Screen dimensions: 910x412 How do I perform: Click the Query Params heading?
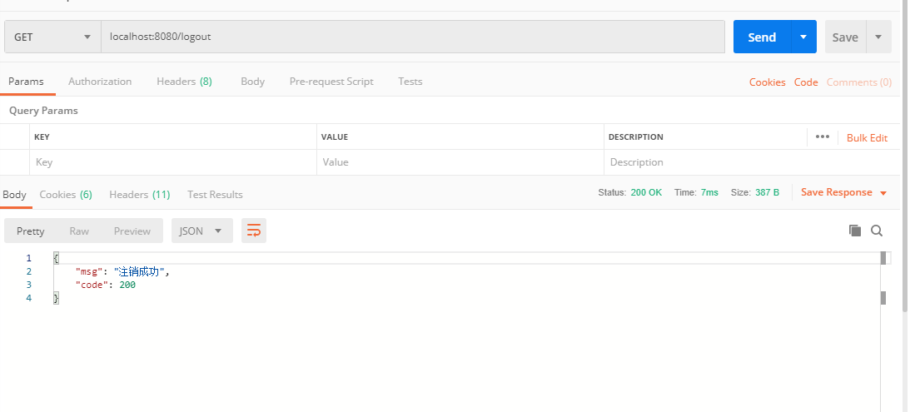point(43,110)
